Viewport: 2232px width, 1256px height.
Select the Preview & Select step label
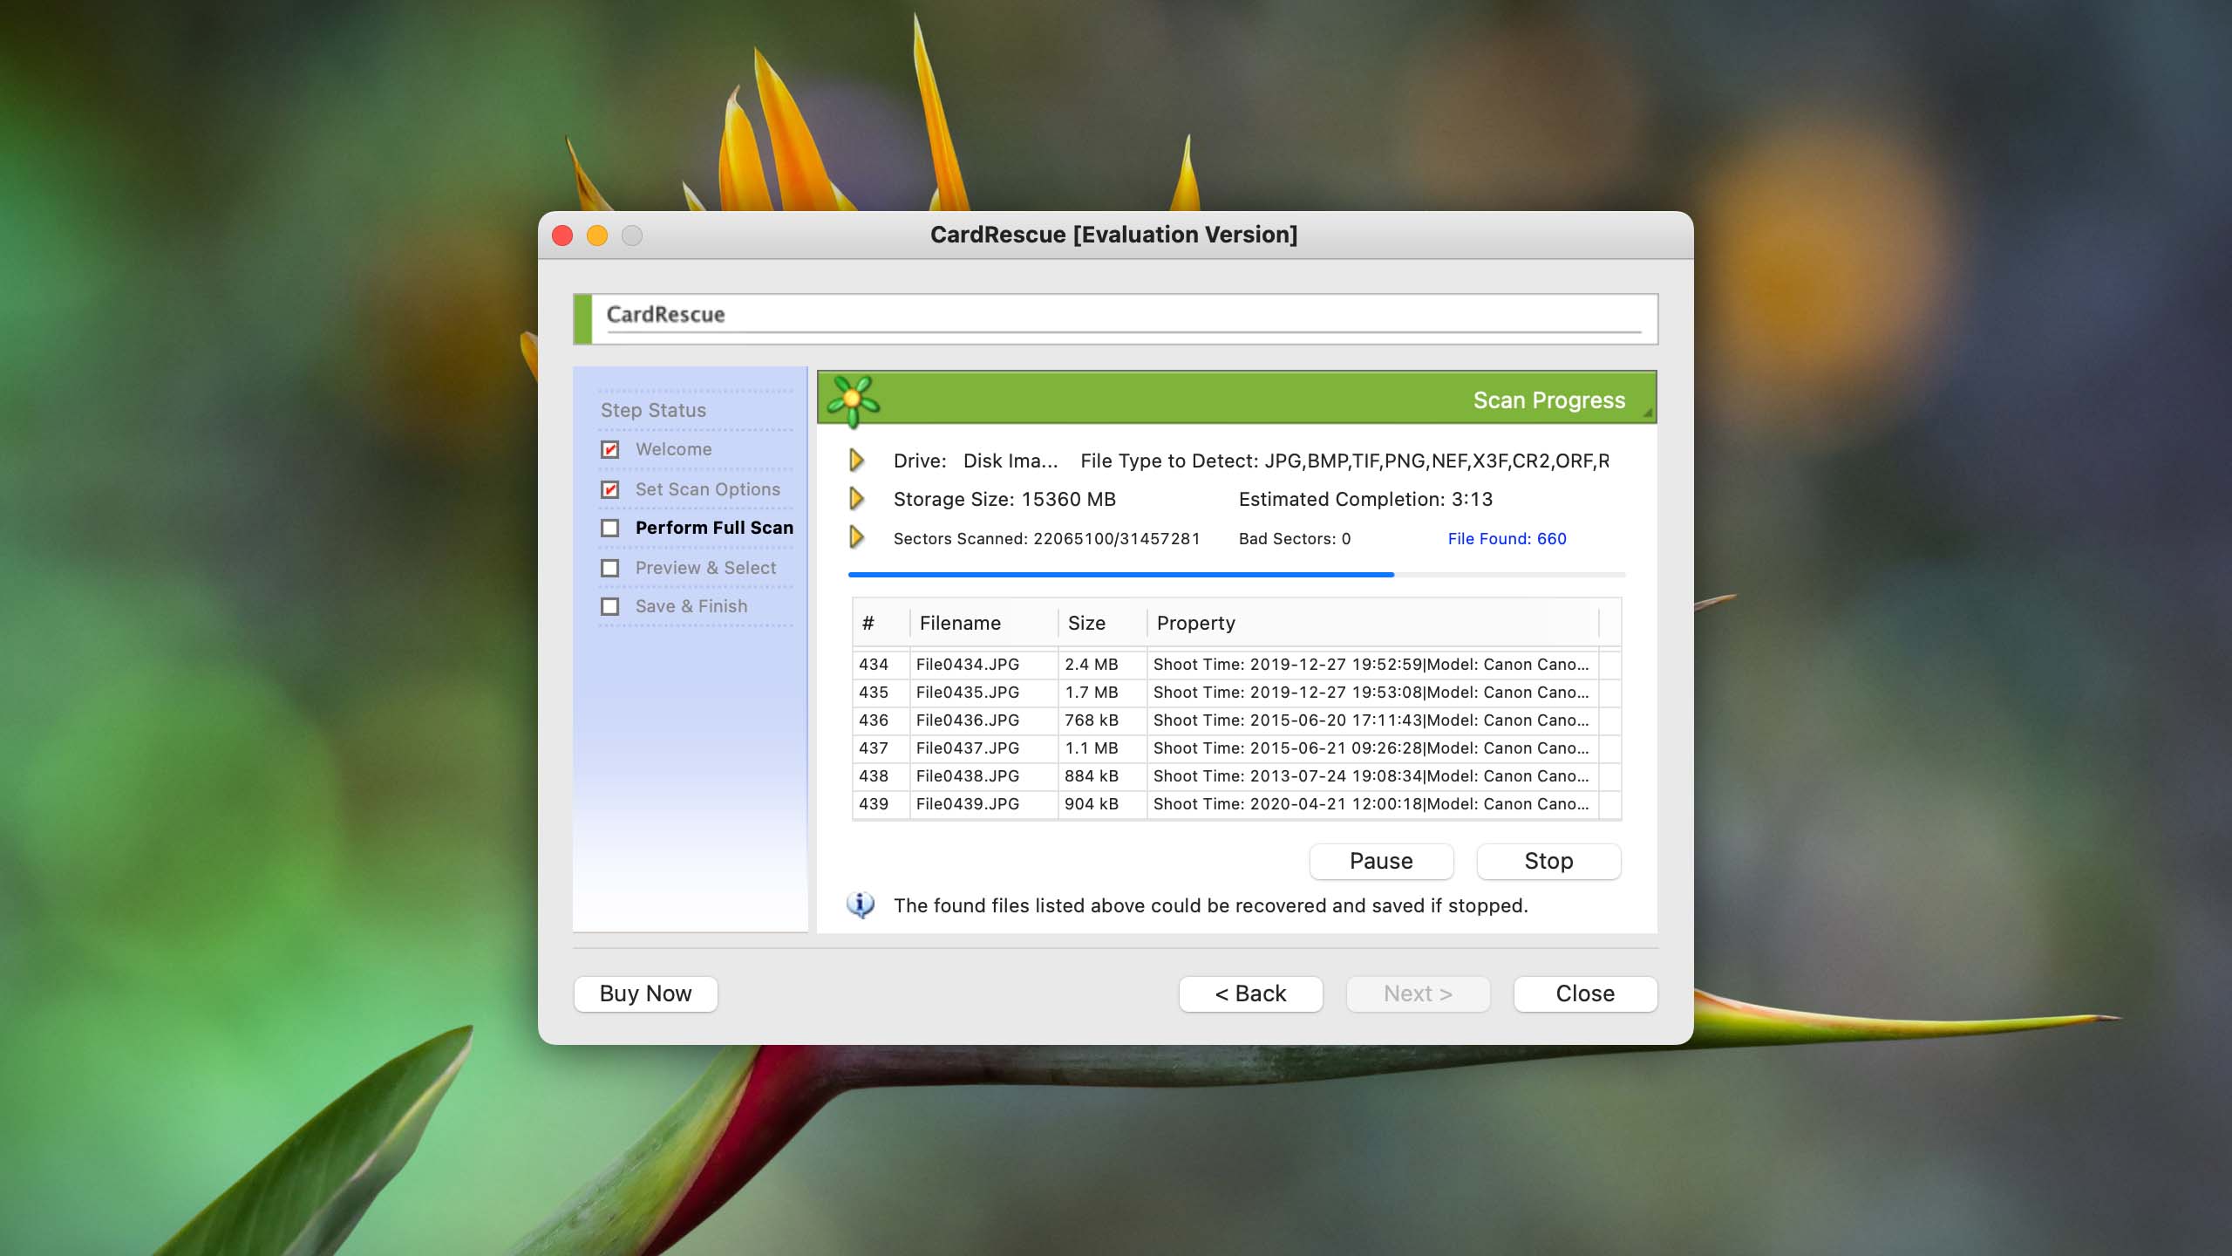(705, 568)
